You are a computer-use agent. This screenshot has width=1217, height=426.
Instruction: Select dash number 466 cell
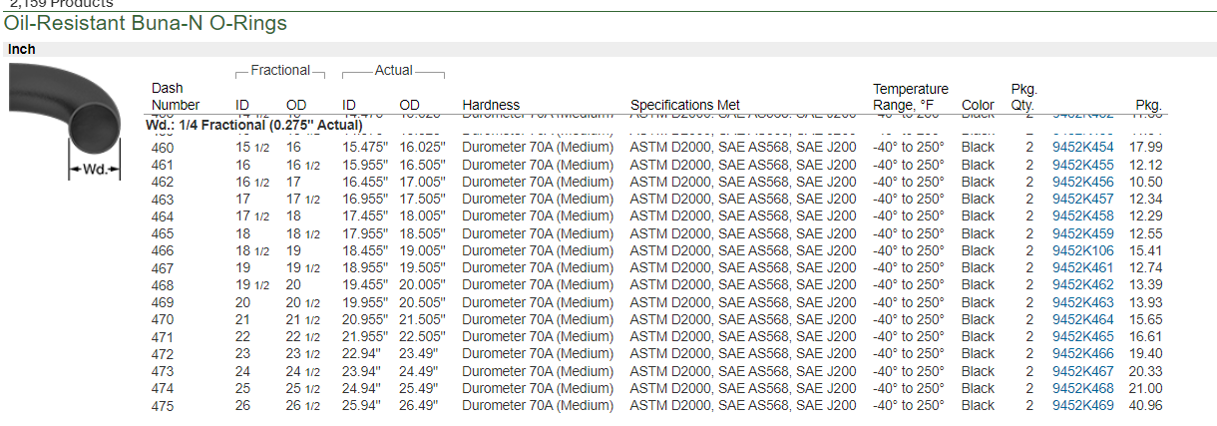(163, 250)
